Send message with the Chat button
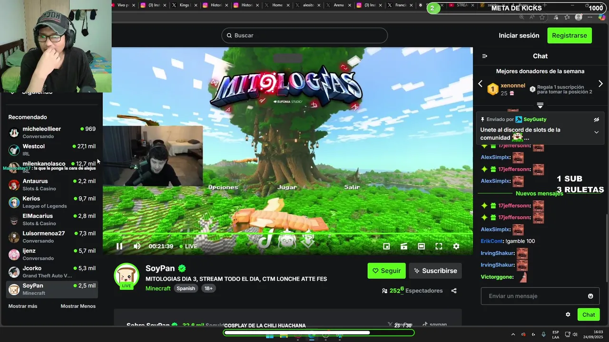The width and height of the screenshot is (609, 342). (x=589, y=314)
